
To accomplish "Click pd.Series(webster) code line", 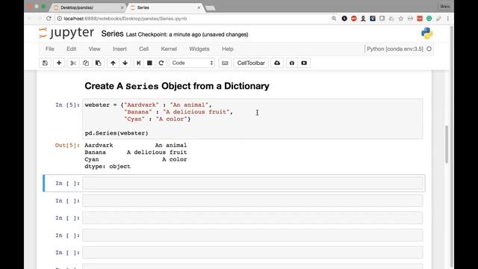I will coord(117,133).
